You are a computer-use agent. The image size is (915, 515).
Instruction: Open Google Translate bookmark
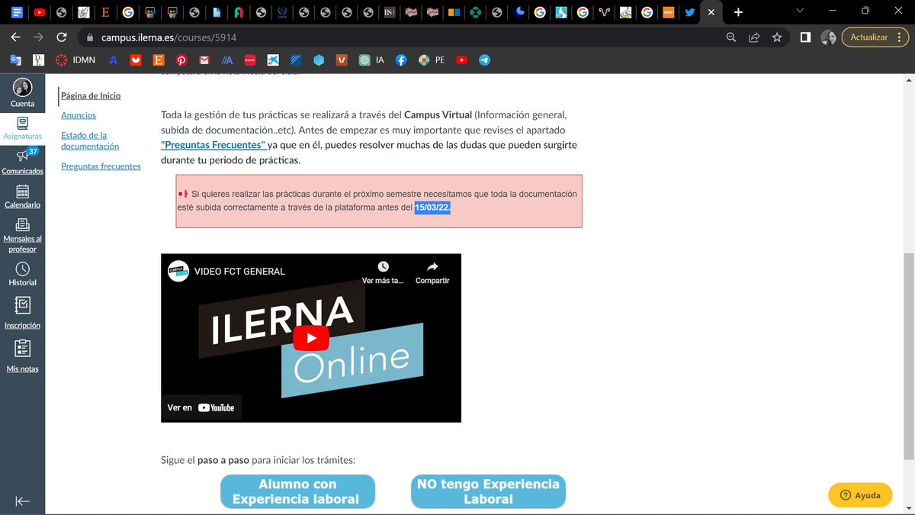tap(16, 60)
